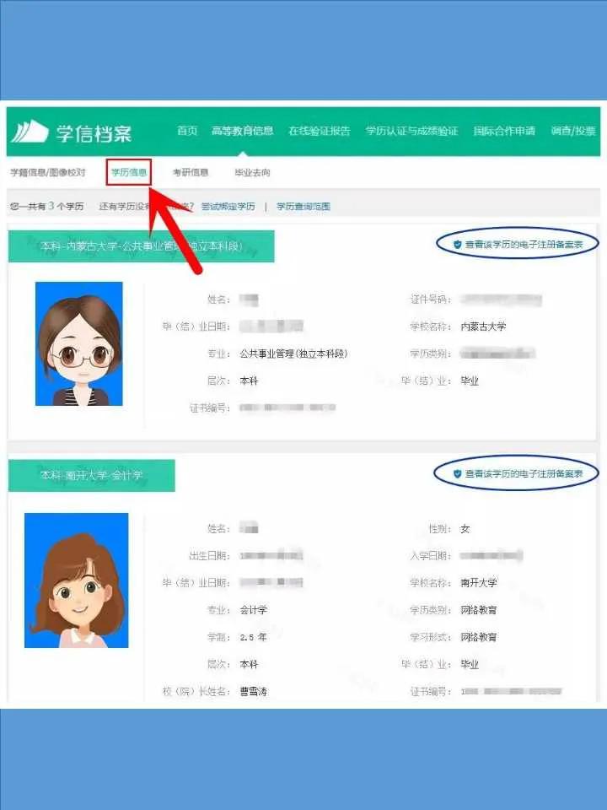
Task: Go to 在线验证报告
Action: coord(320,131)
